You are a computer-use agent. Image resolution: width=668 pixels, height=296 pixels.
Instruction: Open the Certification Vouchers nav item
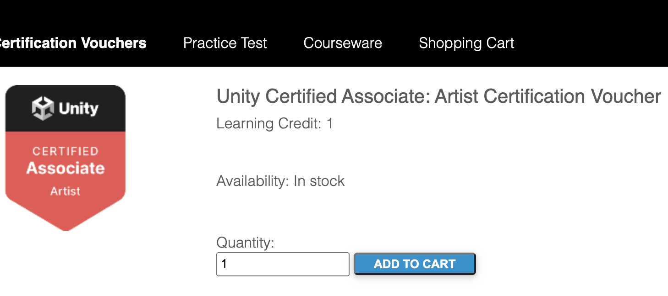72,43
